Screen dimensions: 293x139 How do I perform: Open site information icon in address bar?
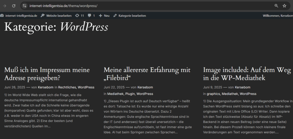coord(25,6)
